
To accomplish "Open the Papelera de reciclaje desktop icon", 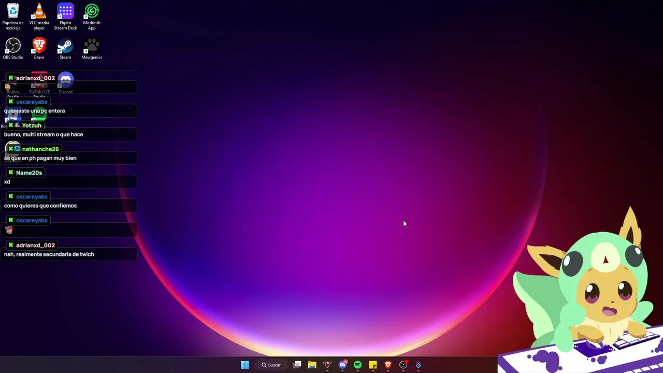I will tap(13, 17).
